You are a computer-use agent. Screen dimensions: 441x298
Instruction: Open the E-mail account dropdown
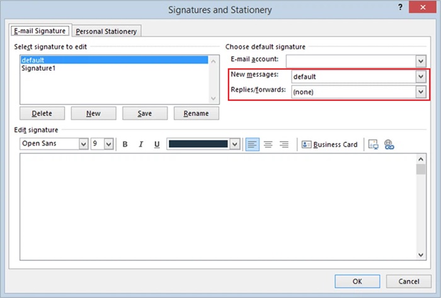tap(421, 61)
